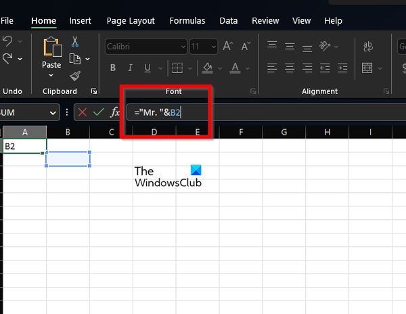Click the three-dot formula bar handle
Screen dimensions: 406x314
coord(67,112)
